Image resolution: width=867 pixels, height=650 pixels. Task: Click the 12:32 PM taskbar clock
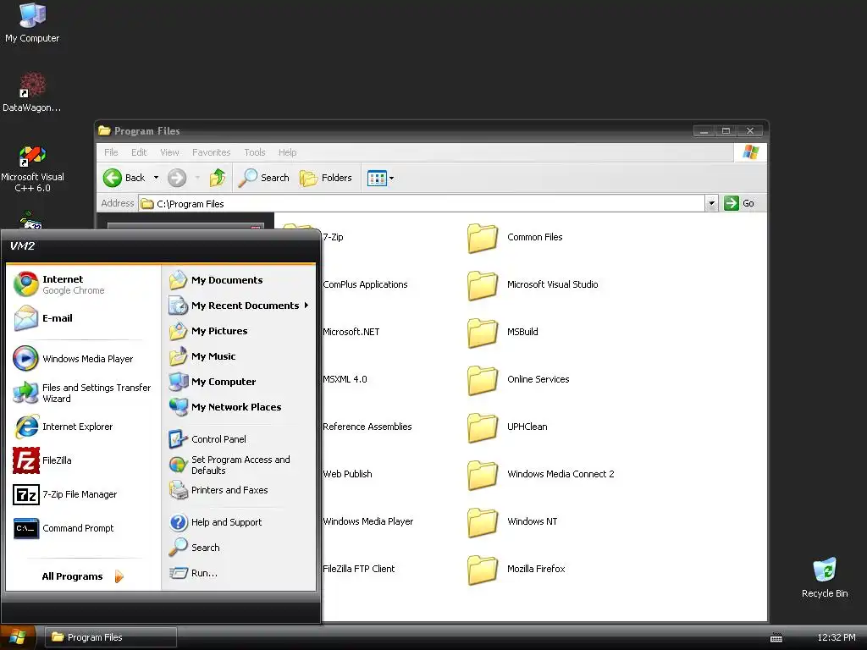click(x=836, y=637)
